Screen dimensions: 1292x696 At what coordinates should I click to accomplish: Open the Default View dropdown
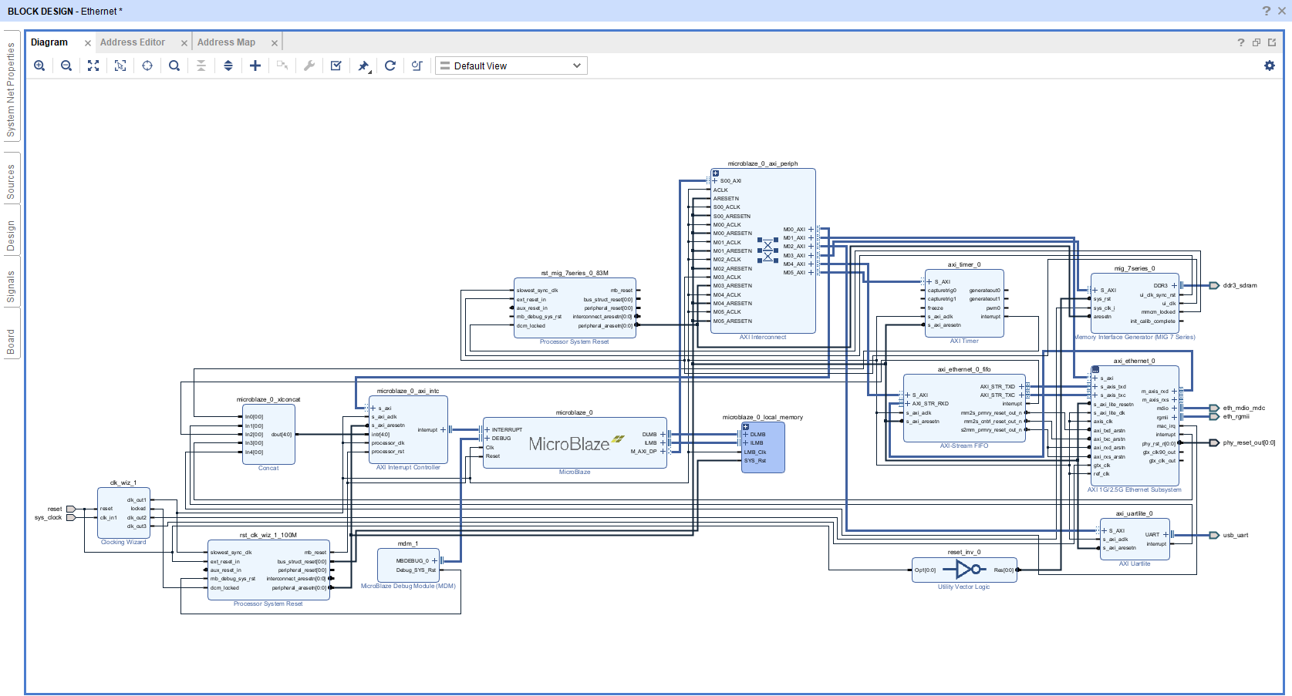[511, 66]
